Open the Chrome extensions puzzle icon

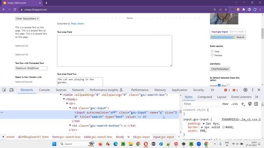244,9
